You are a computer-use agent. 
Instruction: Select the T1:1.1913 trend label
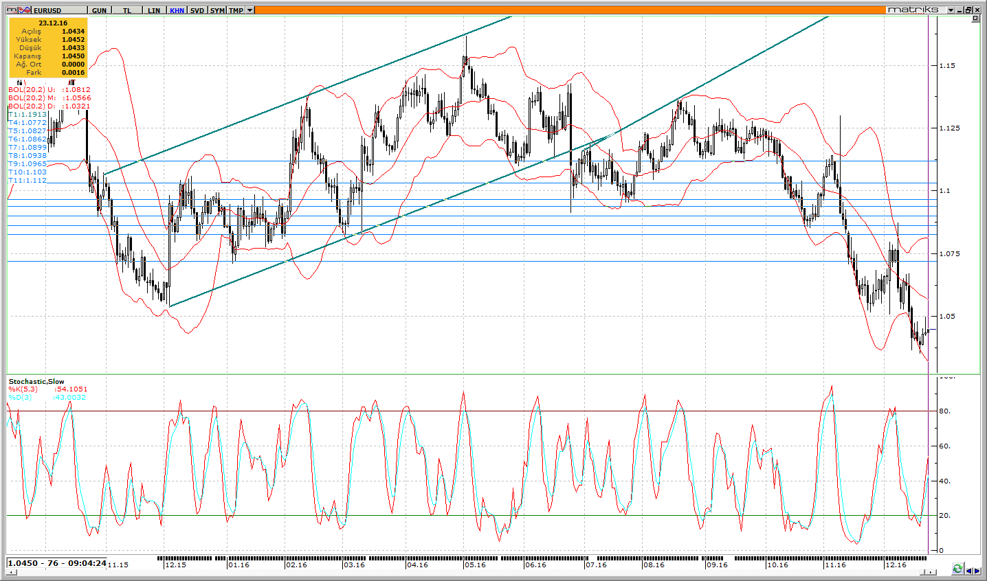[28, 115]
